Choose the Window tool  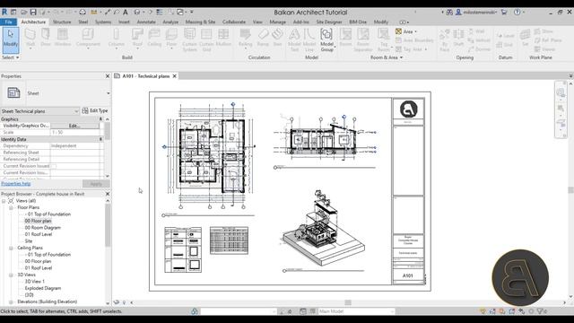(x=63, y=38)
